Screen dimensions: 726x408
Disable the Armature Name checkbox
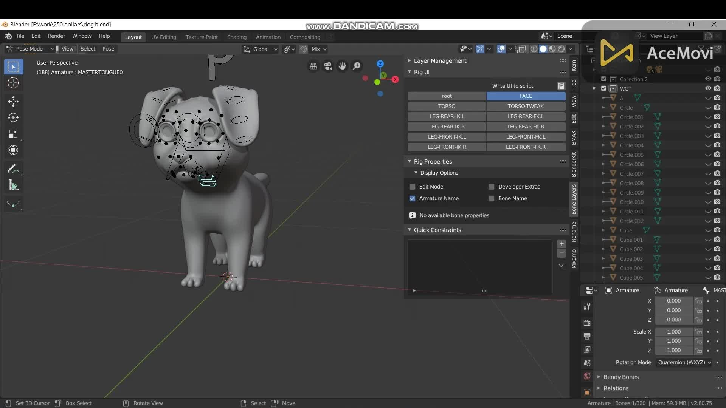[412, 198]
